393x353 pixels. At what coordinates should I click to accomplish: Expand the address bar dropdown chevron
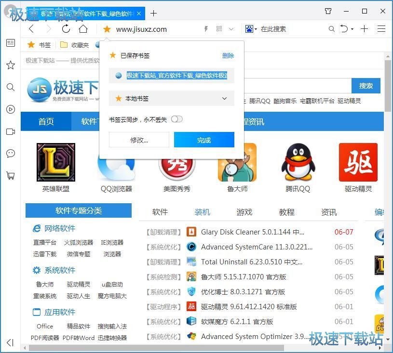231,29
